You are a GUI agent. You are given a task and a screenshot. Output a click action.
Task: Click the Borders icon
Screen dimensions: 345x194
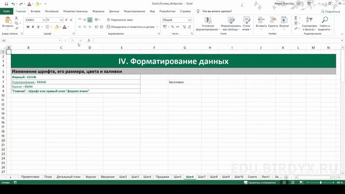coord(47,27)
